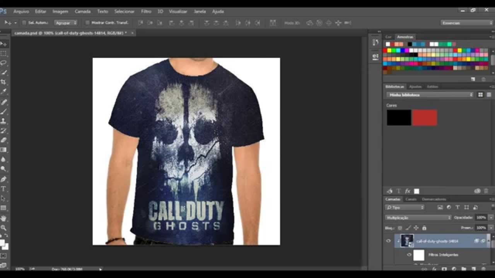Viewport: 495px width, 278px height.
Task: Open the Essenciais workspace dropdown
Action: click(467, 23)
